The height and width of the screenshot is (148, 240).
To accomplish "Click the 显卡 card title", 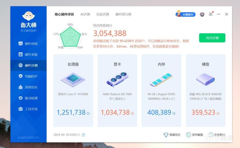I will pyautogui.click(x=117, y=64).
